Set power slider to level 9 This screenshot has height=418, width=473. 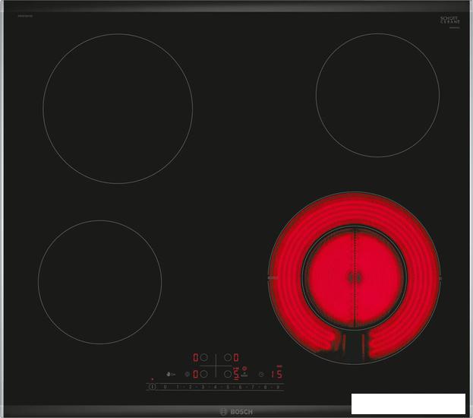point(278,387)
